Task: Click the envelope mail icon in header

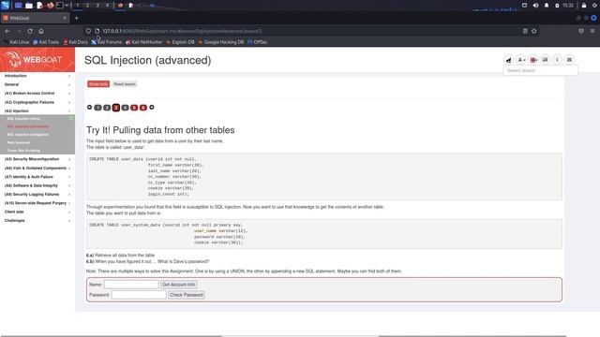Action: (569, 60)
